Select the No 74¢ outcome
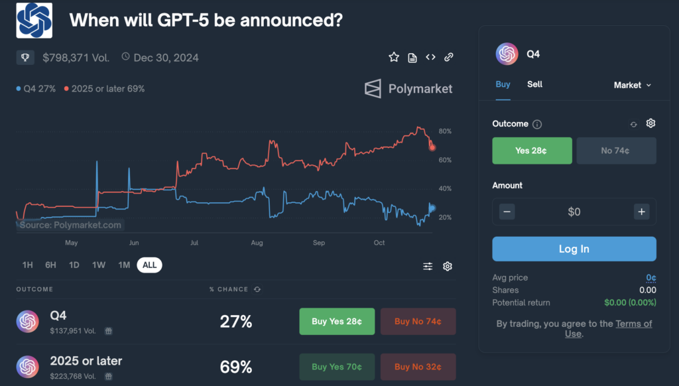 coord(616,151)
